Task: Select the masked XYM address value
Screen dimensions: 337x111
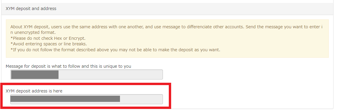Action: tap(65, 99)
